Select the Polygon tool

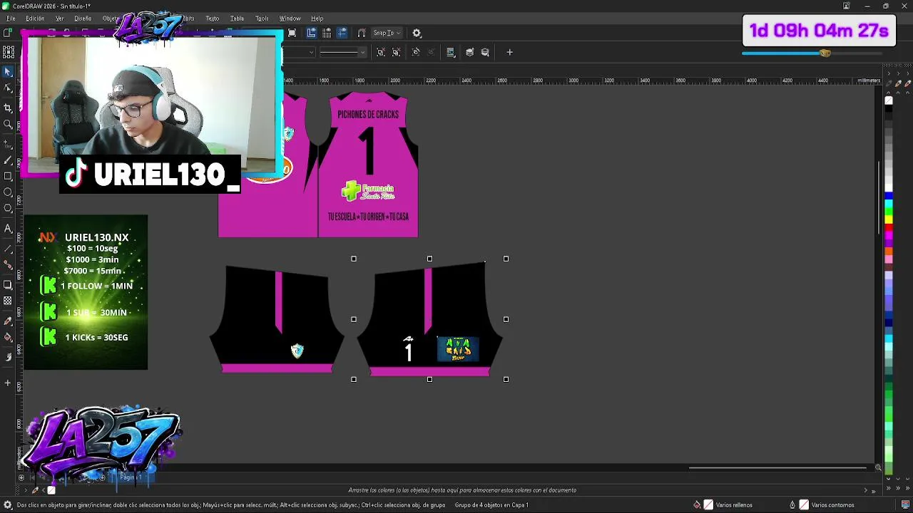click(8, 209)
